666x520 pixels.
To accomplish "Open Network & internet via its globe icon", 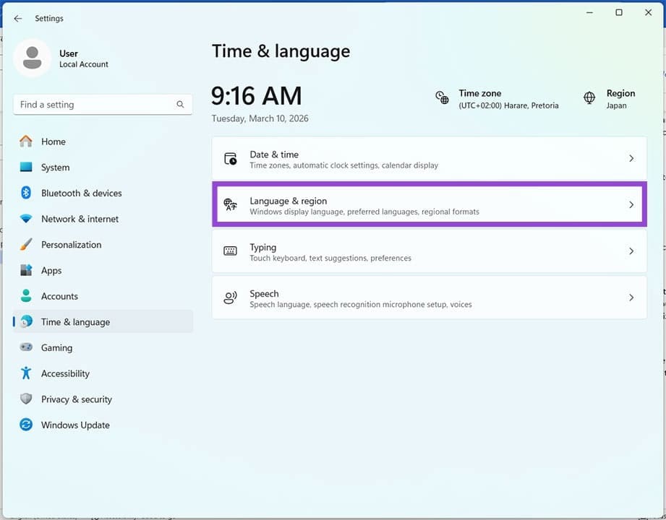I will 25,219.
